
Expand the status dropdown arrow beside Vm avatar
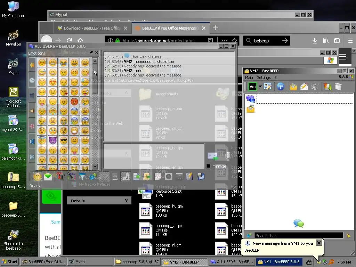[x=260, y=87]
